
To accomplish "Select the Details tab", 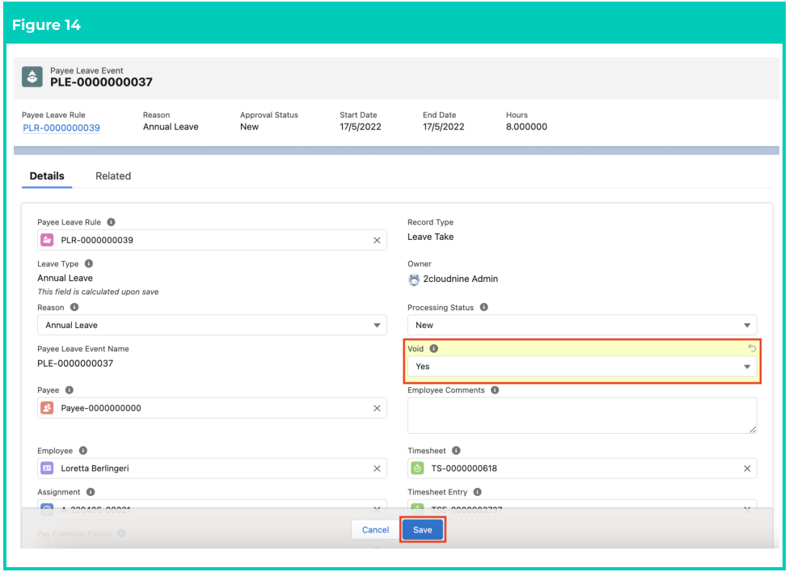I will click(x=47, y=176).
